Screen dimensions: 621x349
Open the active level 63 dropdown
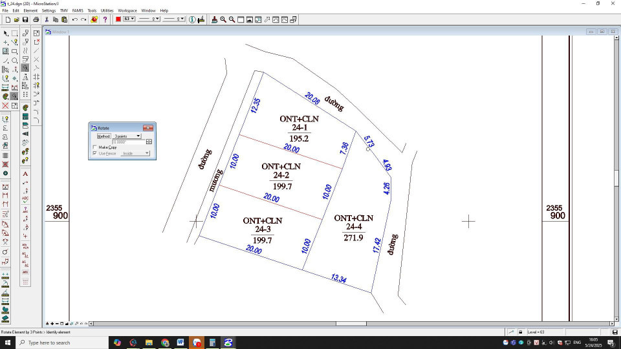(129, 19)
